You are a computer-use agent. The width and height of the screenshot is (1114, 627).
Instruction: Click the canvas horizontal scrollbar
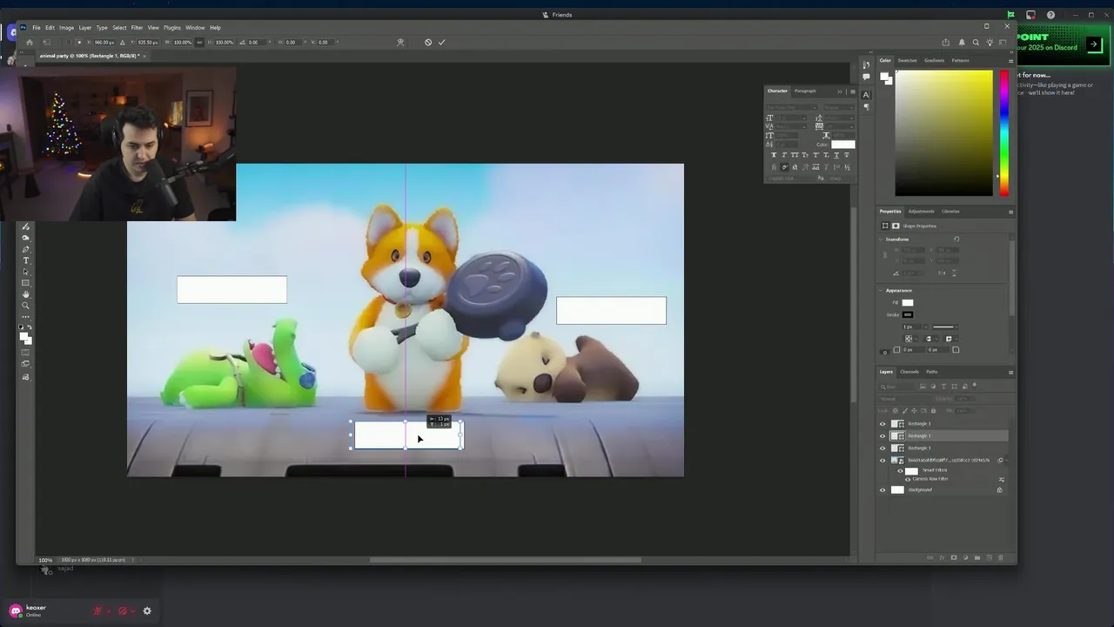pos(505,560)
